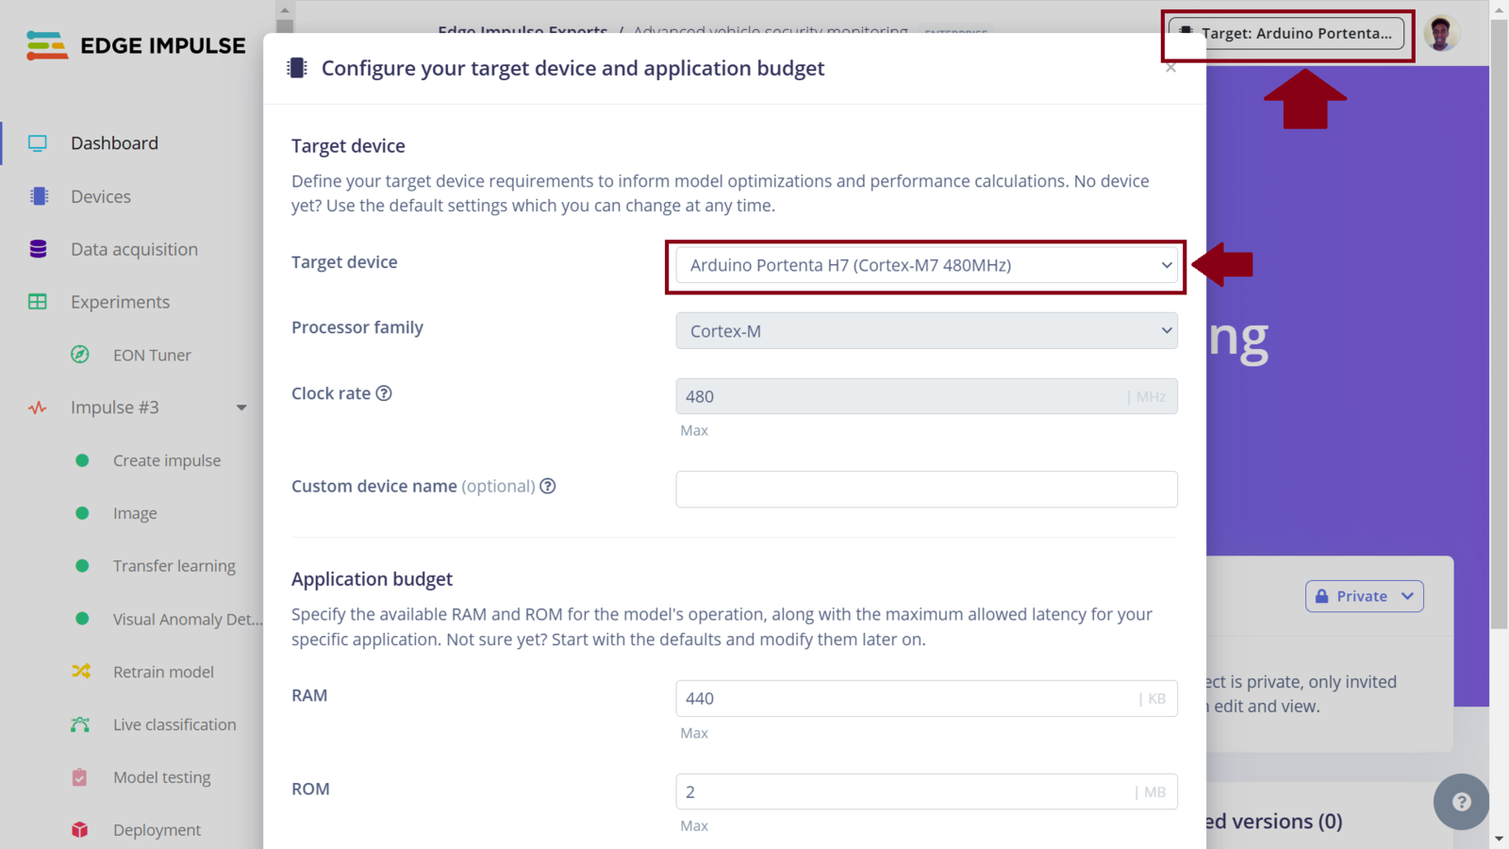This screenshot has height=849, width=1509.
Task: Click the ROM input field
Action: [926, 791]
